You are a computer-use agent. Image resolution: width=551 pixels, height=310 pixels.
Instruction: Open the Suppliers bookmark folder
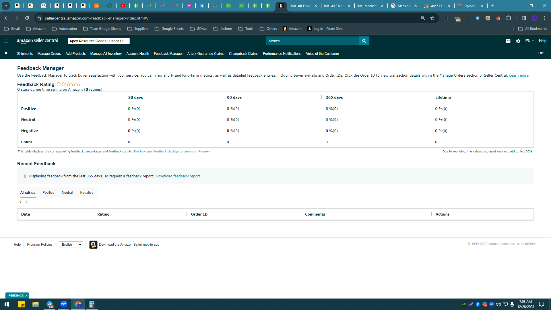pos(138,29)
